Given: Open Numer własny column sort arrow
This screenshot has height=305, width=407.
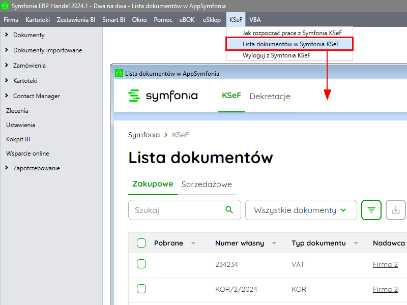Looking at the screenshot, I should pyautogui.click(x=274, y=243).
